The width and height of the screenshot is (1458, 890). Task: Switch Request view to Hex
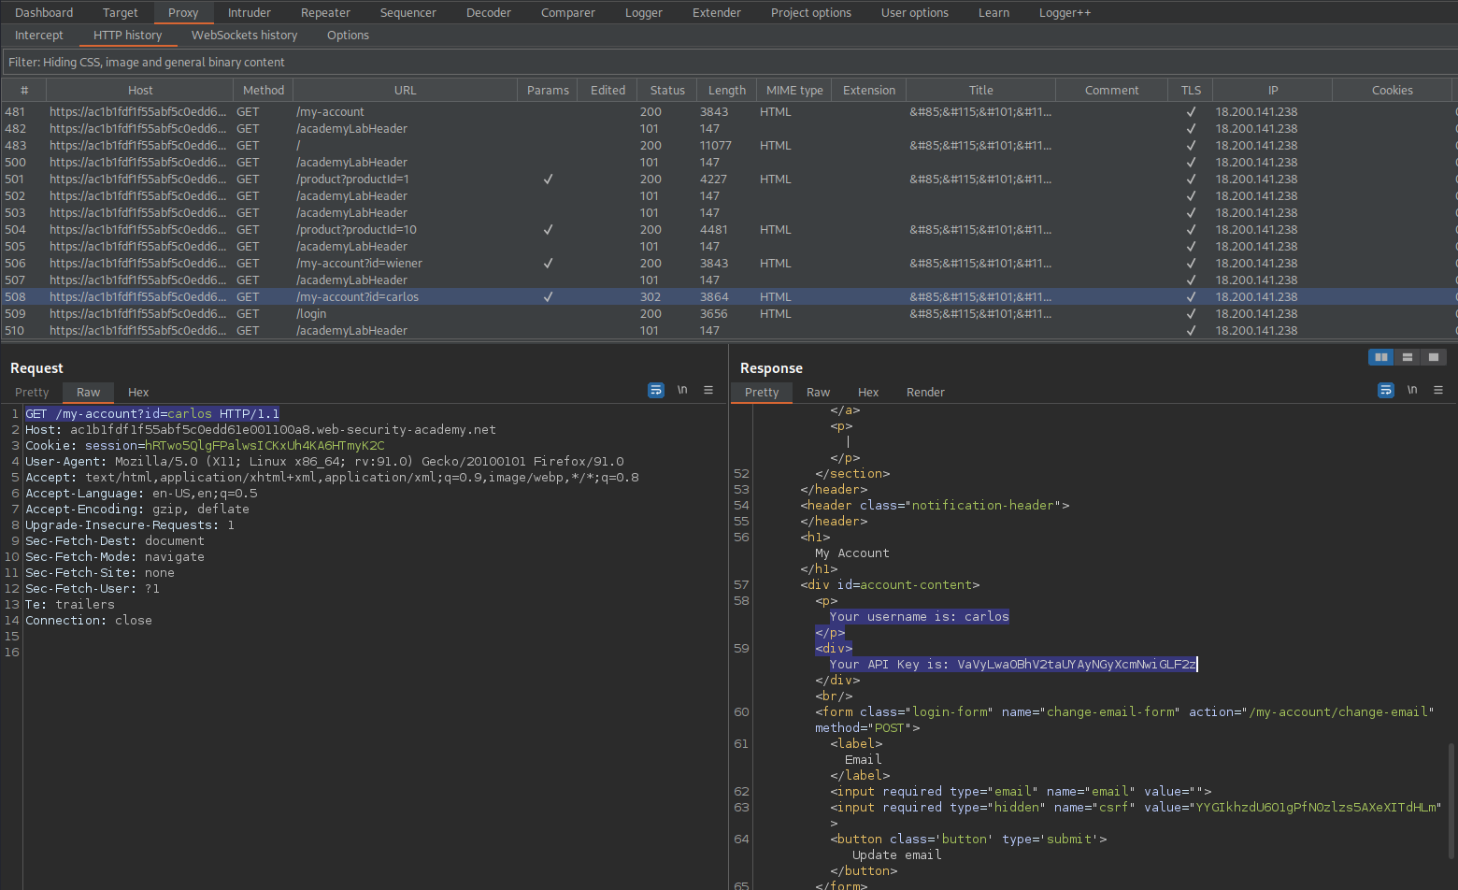[138, 392]
